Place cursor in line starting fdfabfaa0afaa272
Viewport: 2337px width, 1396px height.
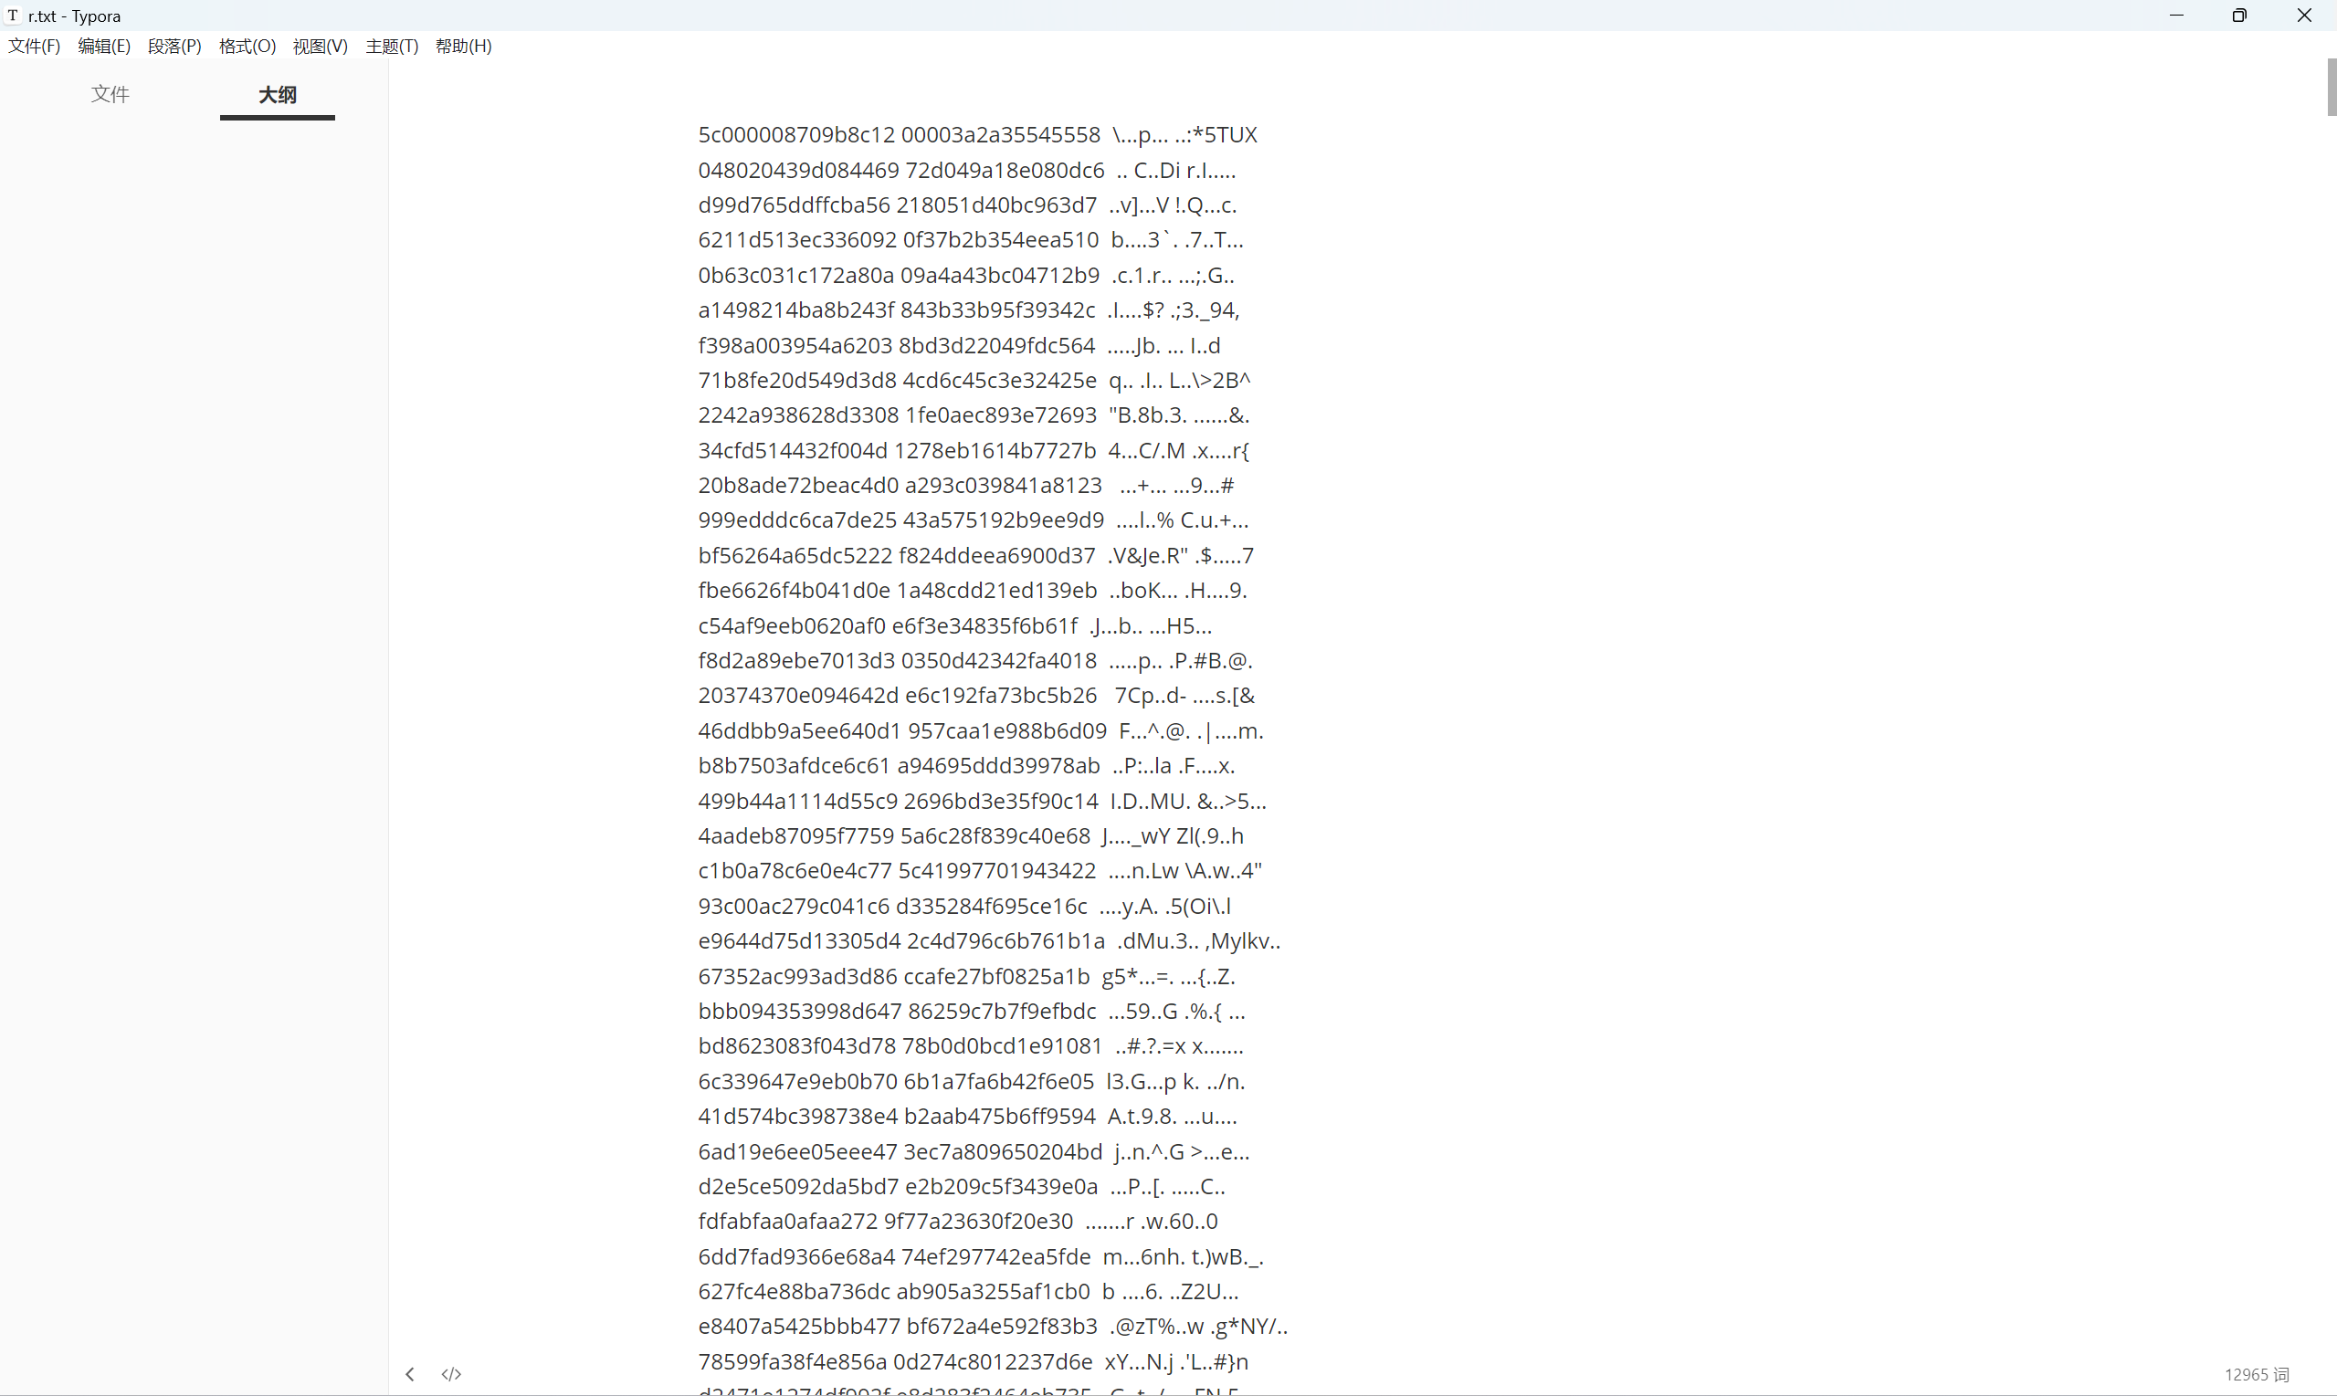(958, 1221)
